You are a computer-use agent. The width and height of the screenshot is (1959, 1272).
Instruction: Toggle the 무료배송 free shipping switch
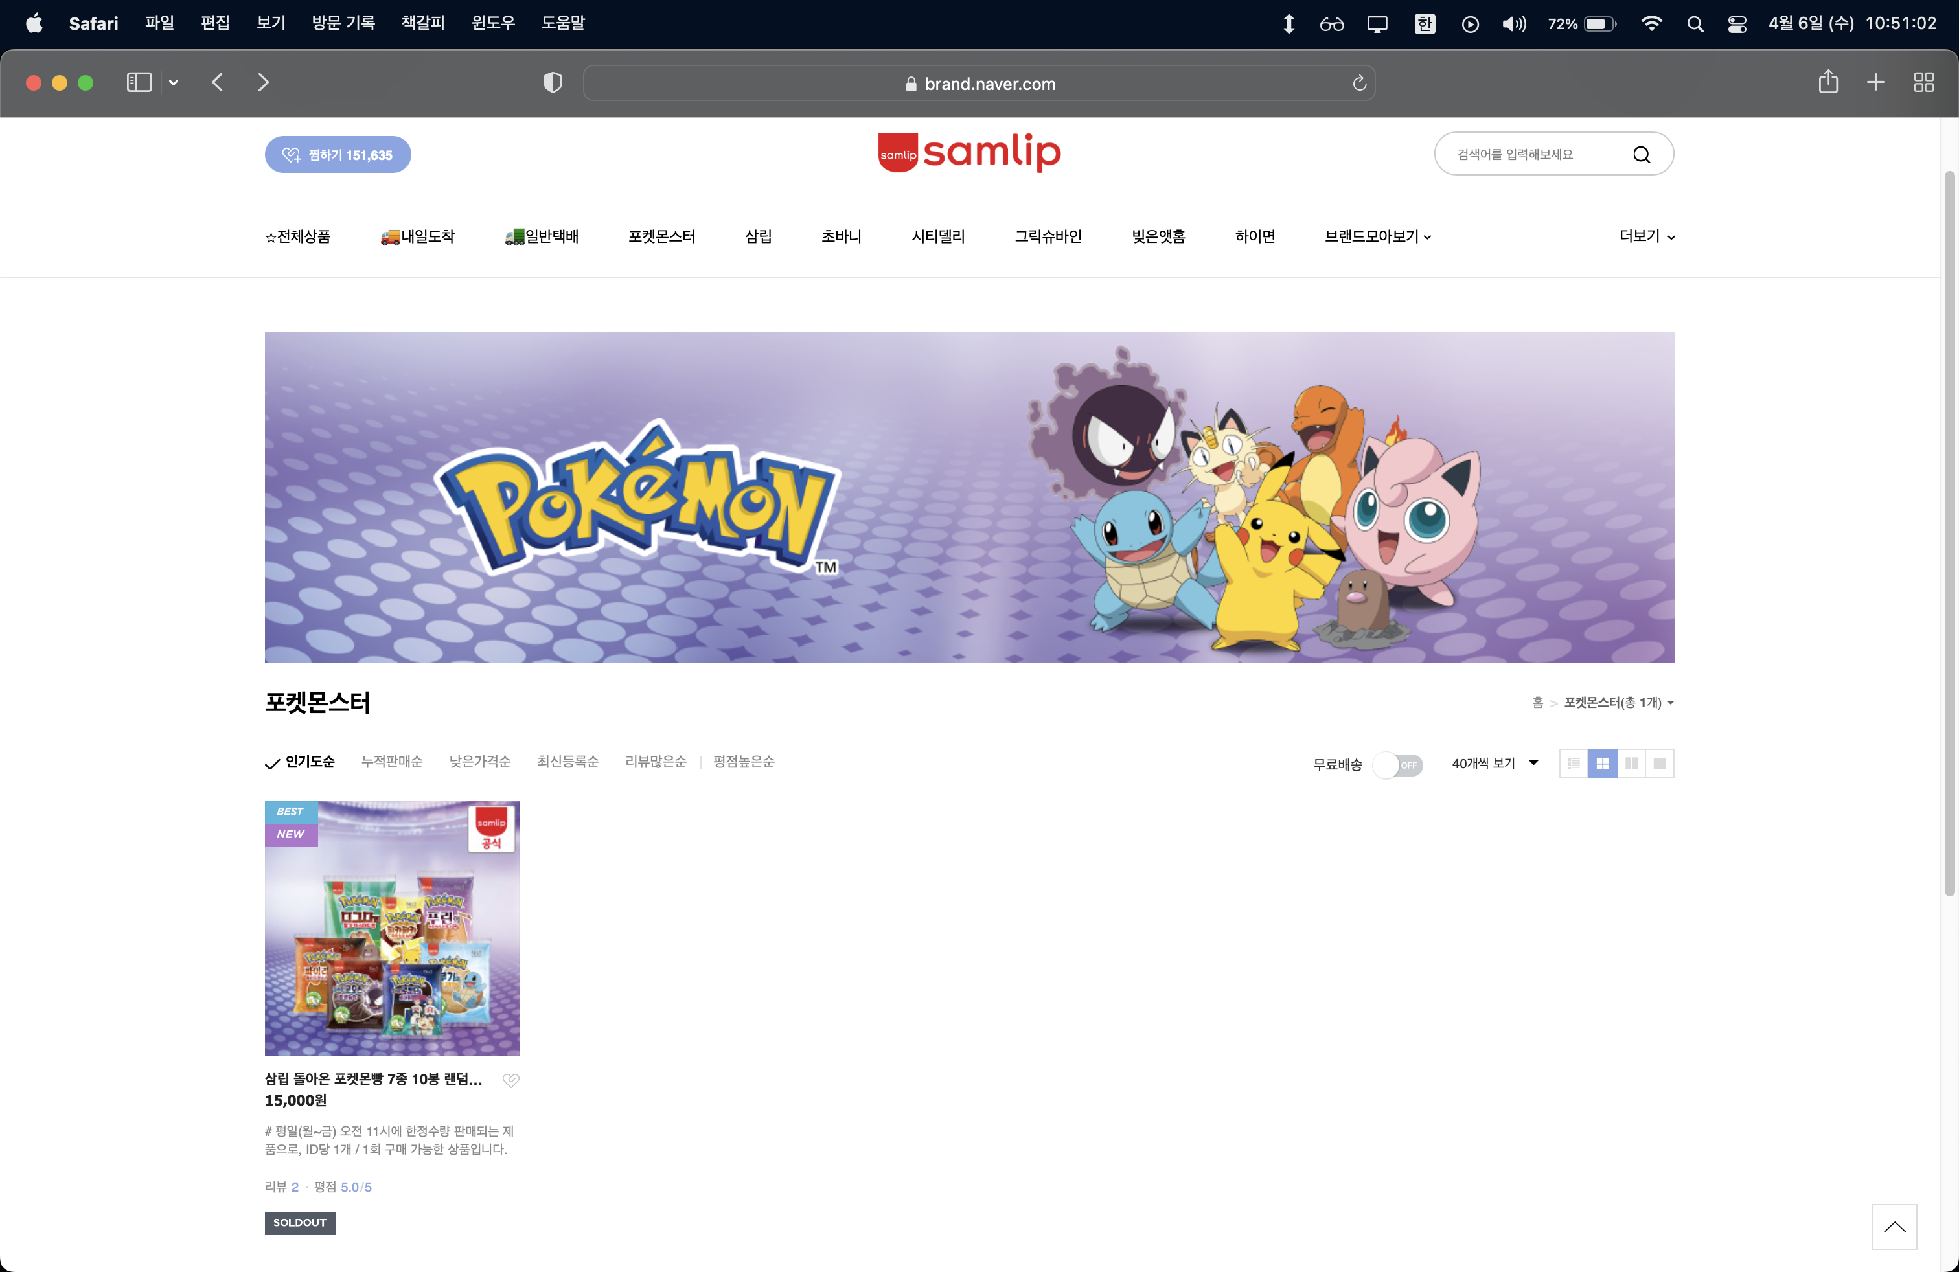tap(1397, 764)
